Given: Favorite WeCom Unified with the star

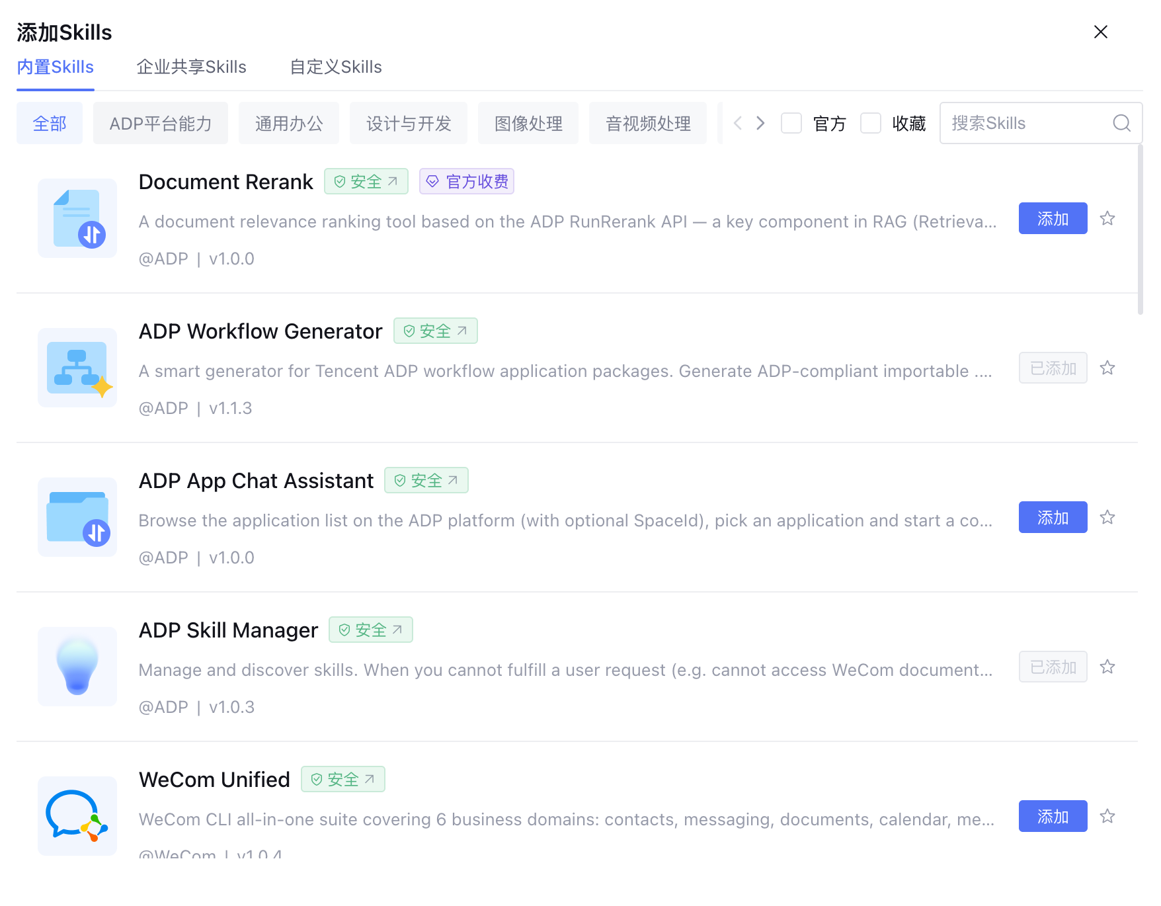Looking at the screenshot, I should (1107, 816).
